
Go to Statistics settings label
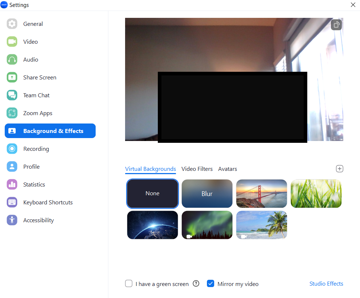pyautogui.click(x=34, y=185)
